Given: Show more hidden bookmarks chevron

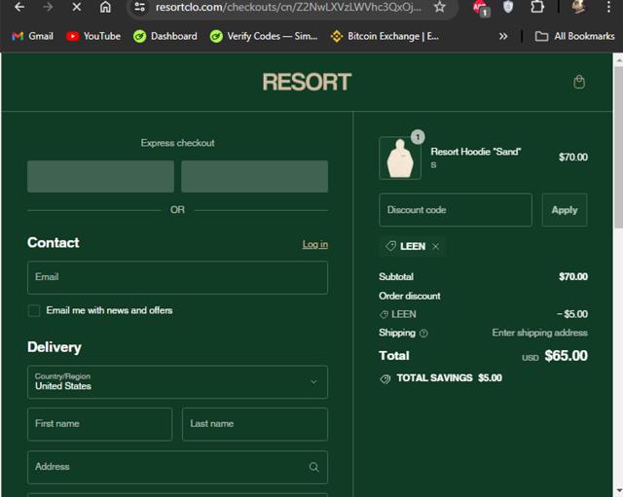Looking at the screenshot, I should click(x=503, y=37).
